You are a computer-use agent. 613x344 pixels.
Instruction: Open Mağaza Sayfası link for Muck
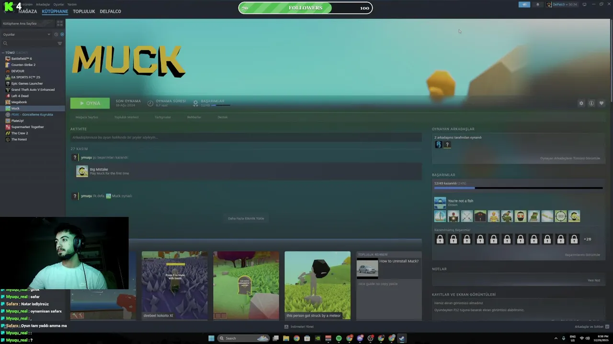point(87,117)
